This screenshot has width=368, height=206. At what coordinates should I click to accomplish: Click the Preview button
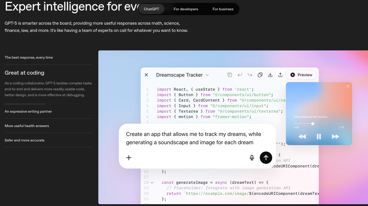point(301,75)
